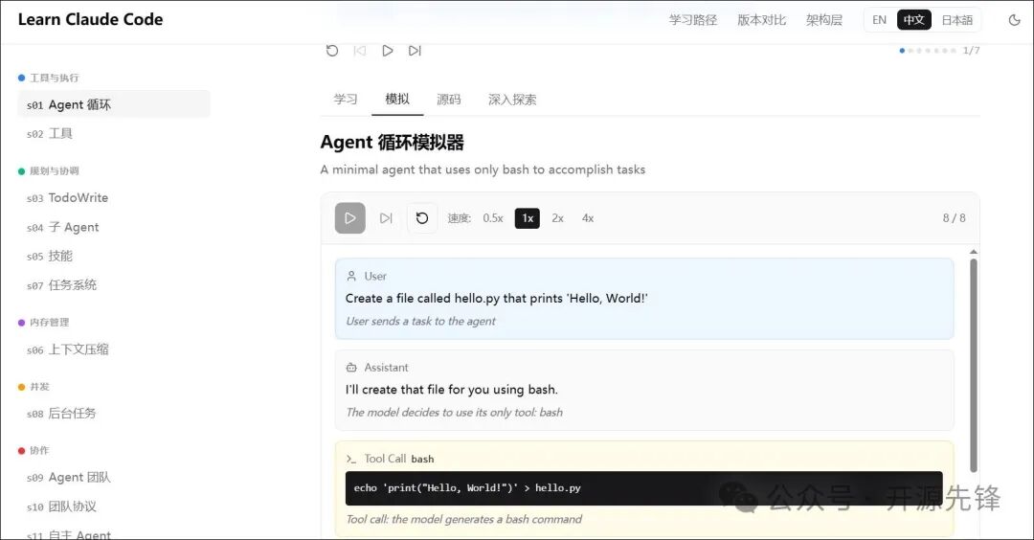Click the echo bash command code block
The width and height of the screenshot is (1034, 540).
643,488
